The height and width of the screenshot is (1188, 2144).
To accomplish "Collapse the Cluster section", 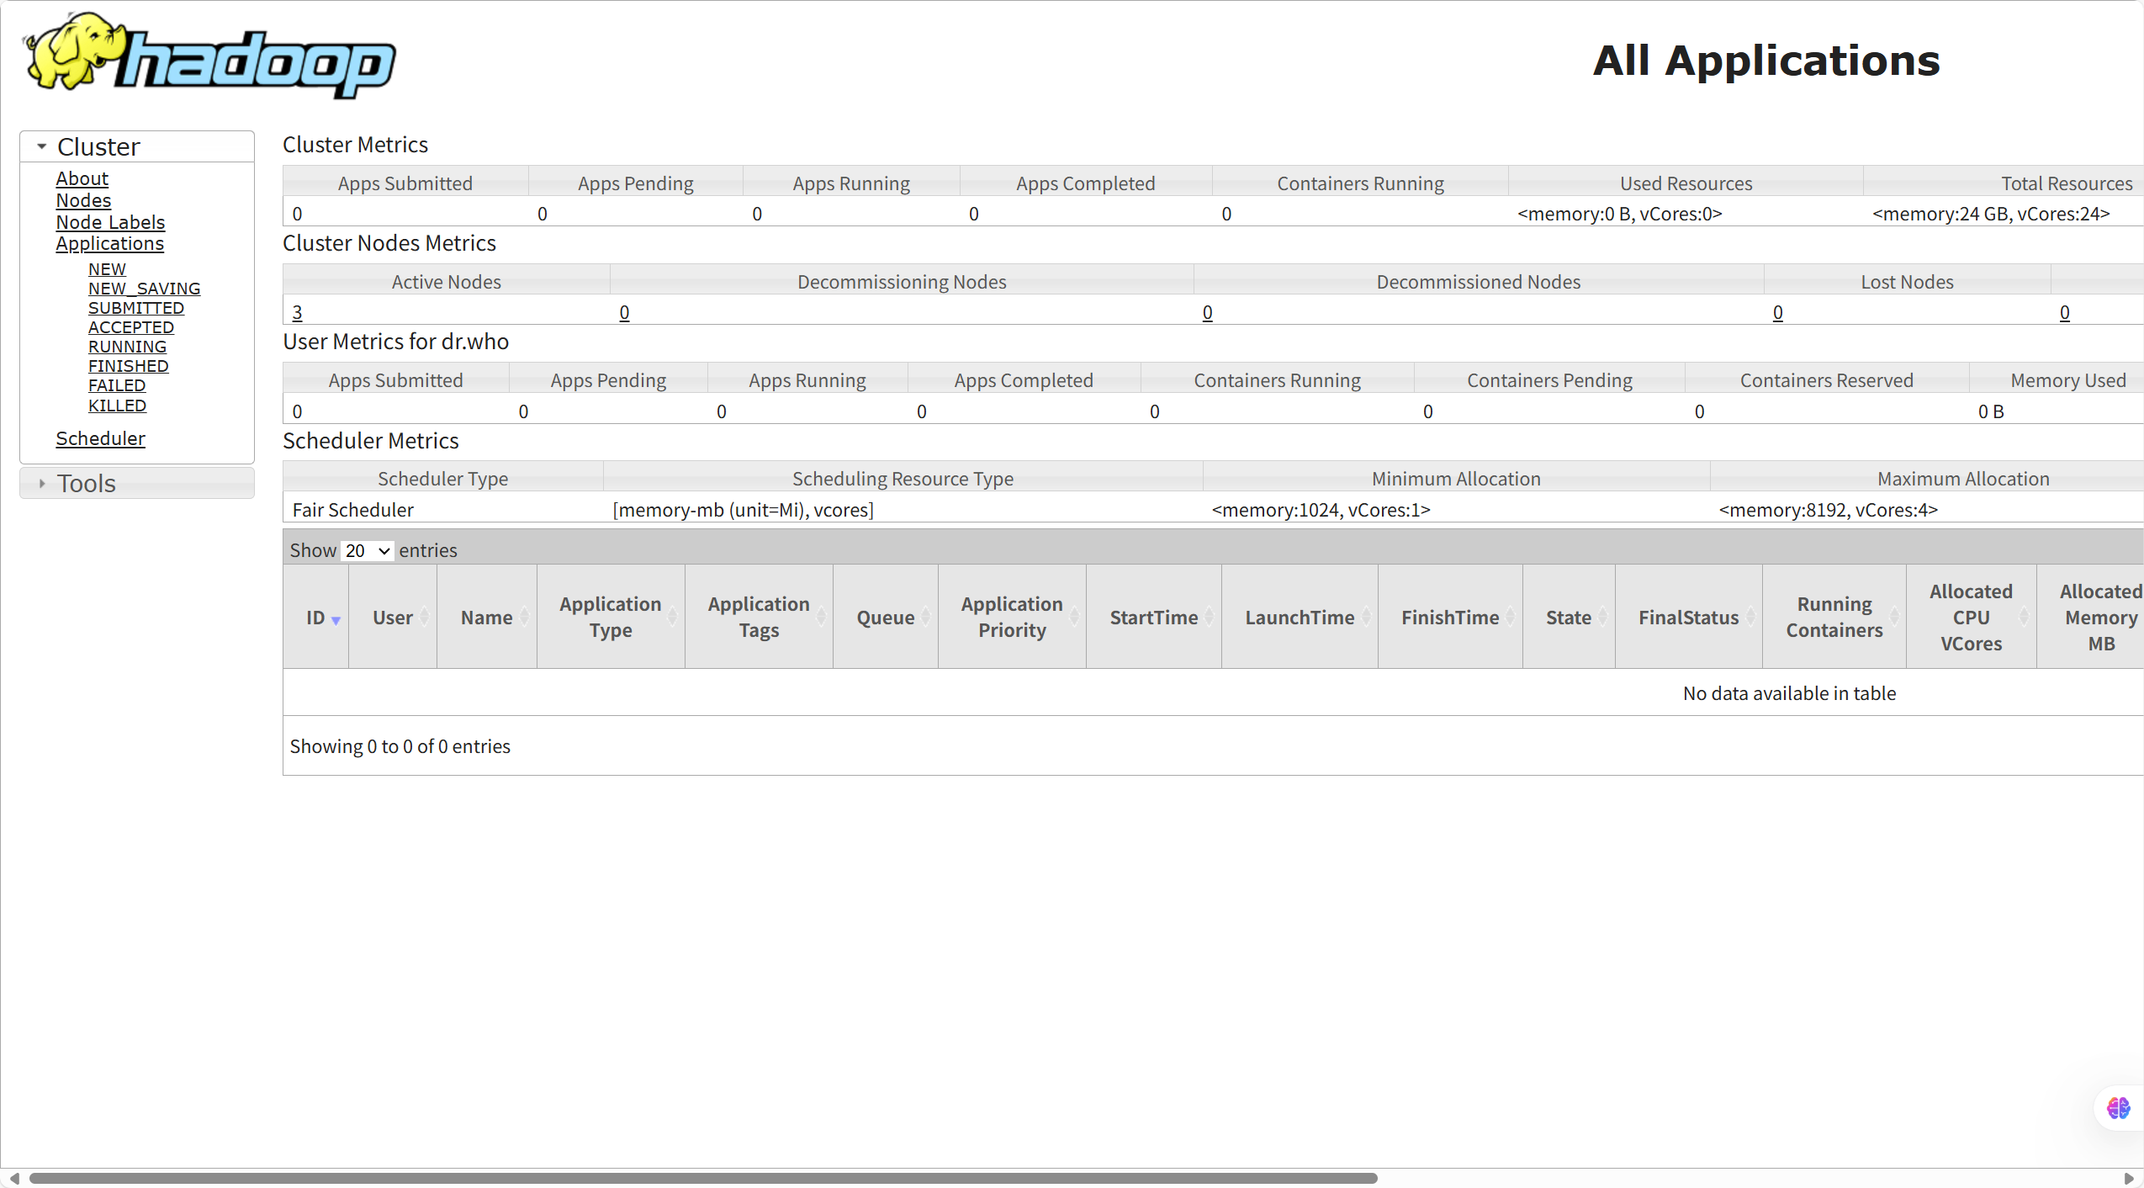I will point(42,146).
